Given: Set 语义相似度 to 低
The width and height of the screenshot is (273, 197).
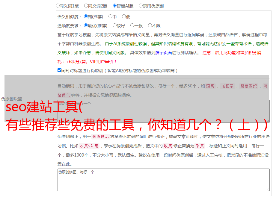Looking at the screenshot, I should point(124,16).
